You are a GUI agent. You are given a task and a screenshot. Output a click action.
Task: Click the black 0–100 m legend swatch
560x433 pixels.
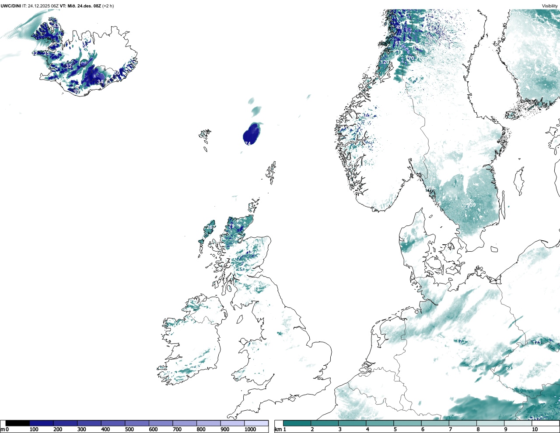point(18,423)
